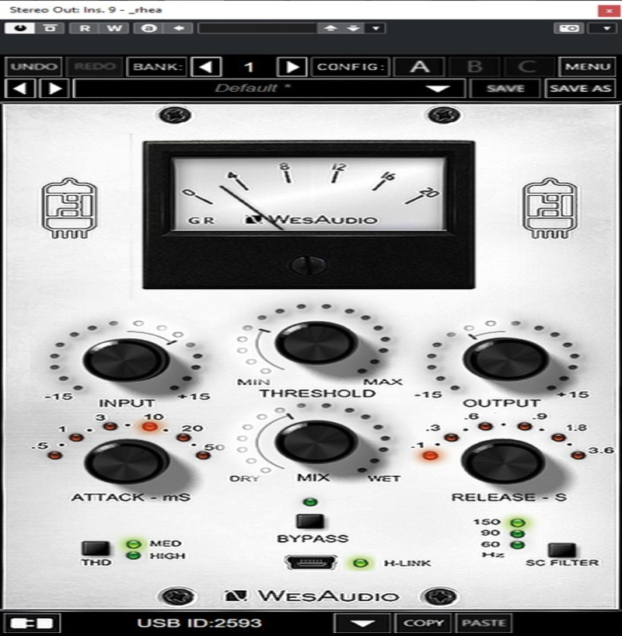Click the MIX dry/wet knob

tap(316, 443)
